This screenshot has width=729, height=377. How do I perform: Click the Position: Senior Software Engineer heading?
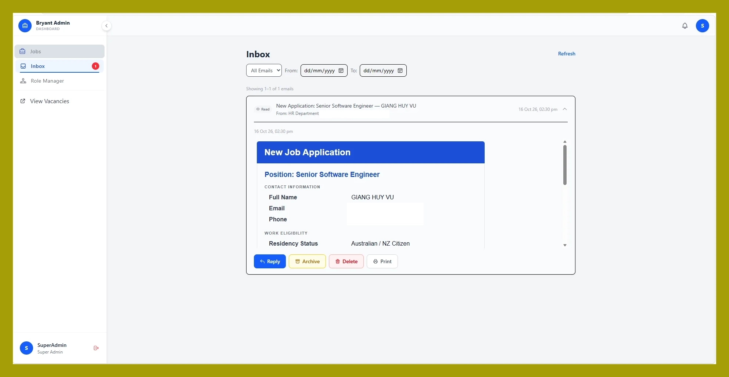tap(322, 174)
